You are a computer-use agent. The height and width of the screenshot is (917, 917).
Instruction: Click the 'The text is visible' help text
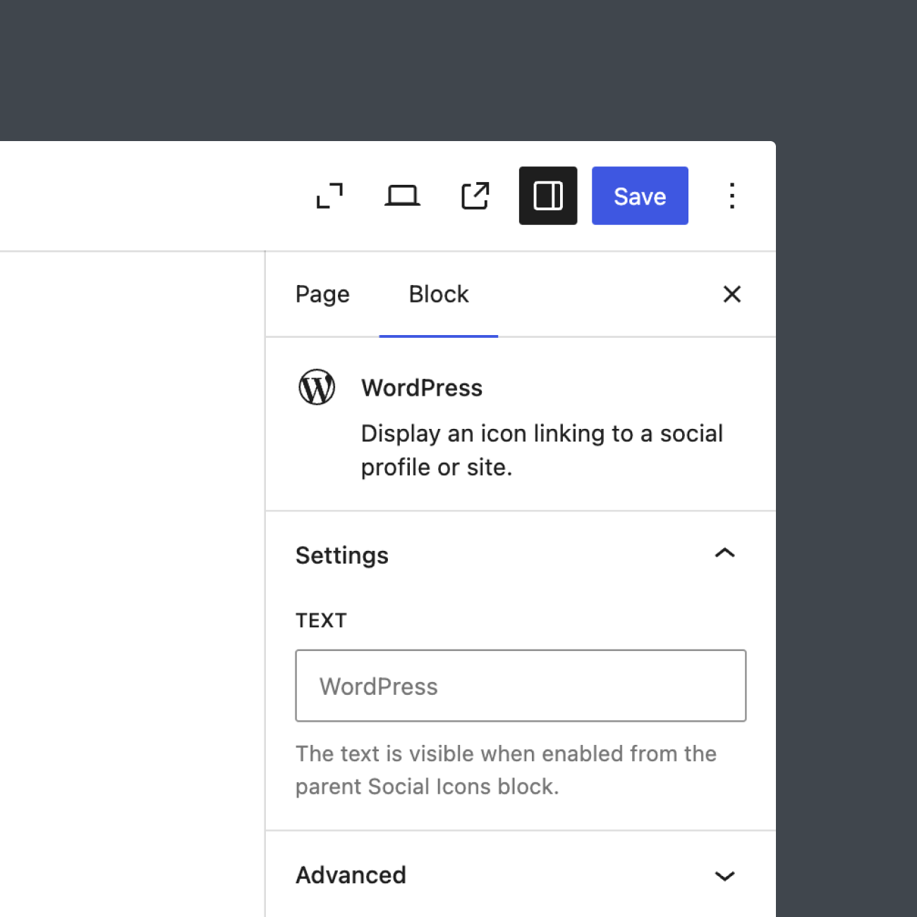[x=506, y=770]
